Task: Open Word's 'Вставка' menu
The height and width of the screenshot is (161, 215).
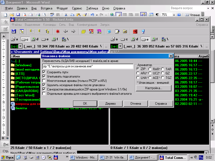Action: click(x=46, y=8)
